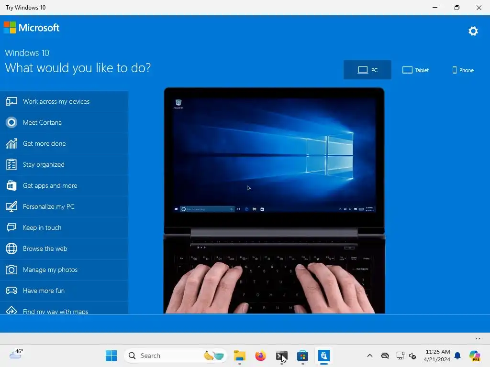Click the Personalize my PC pen icon
This screenshot has width=490, height=367.
pyautogui.click(x=11, y=206)
